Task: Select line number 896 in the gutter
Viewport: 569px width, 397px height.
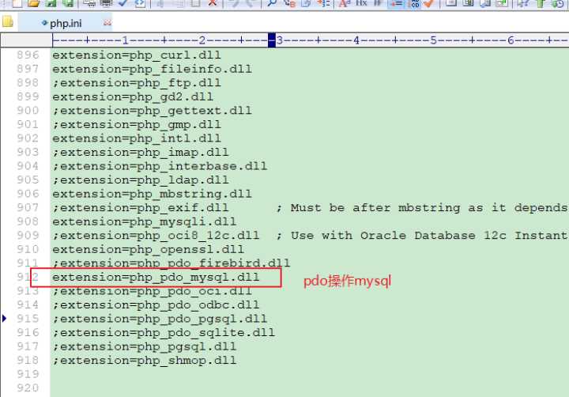Action: (28, 55)
